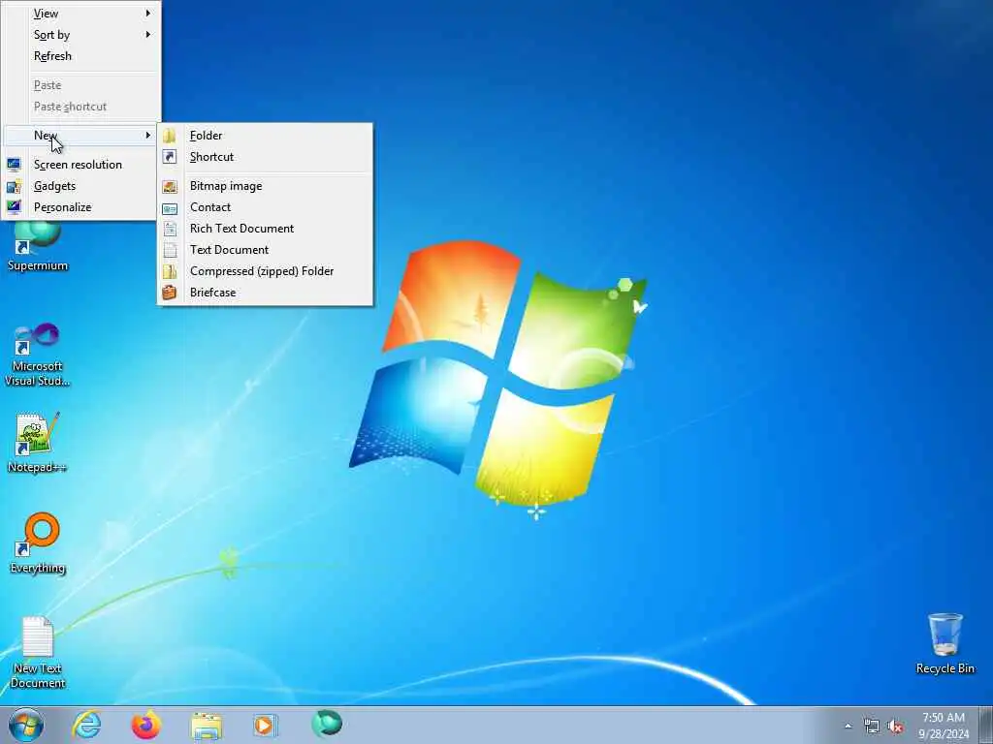Select the Microsoft Visual Studio desktop icon
The width and height of the screenshot is (993, 744).
tap(38, 355)
